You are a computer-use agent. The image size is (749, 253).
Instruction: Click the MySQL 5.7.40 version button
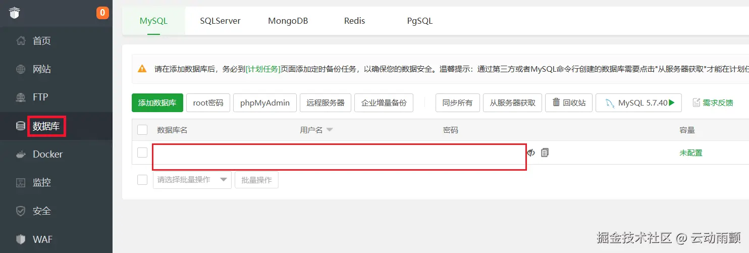tap(638, 103)
